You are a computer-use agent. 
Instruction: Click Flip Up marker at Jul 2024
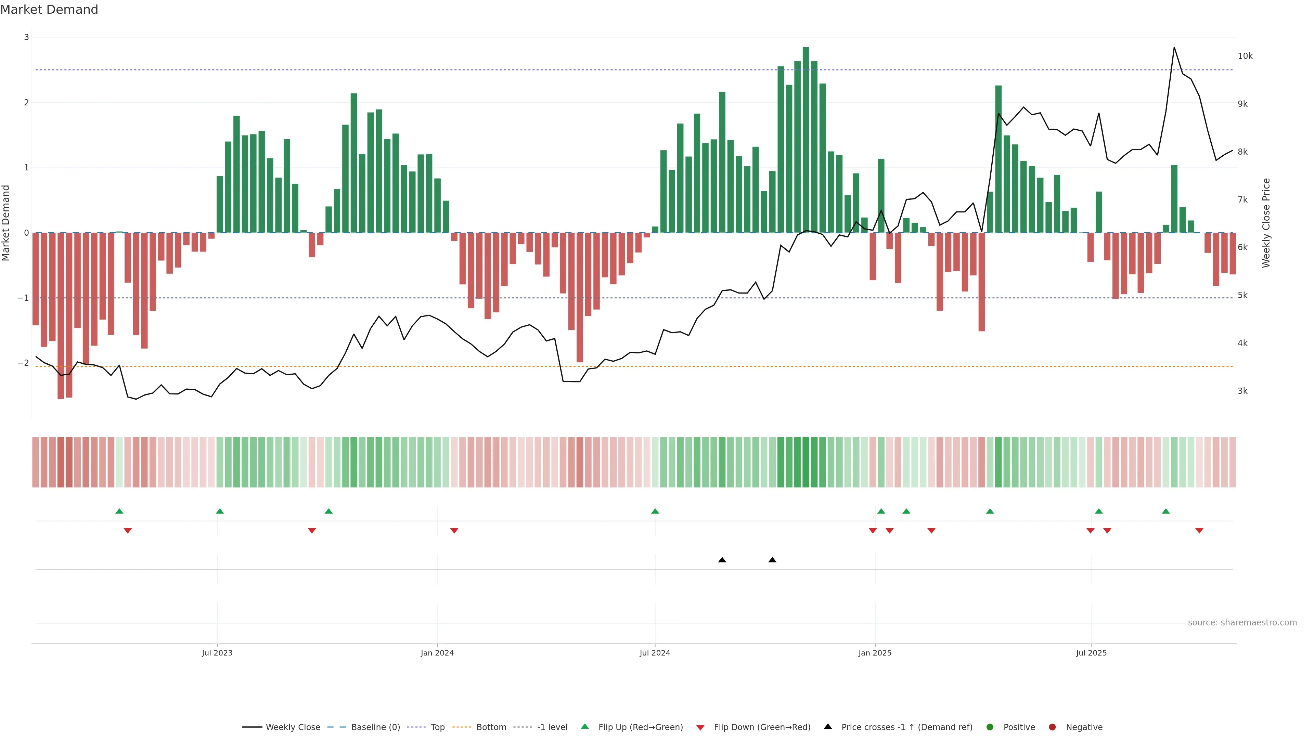click(x=655, y=511)
